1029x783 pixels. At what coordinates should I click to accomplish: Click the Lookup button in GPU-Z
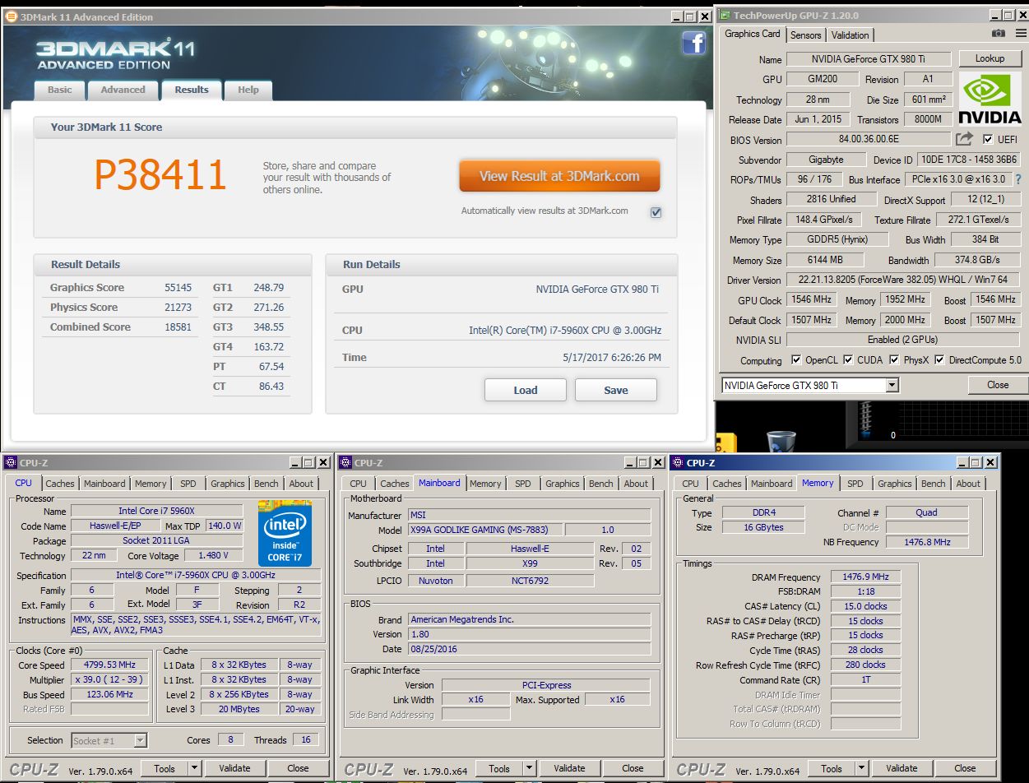(990, 58)
